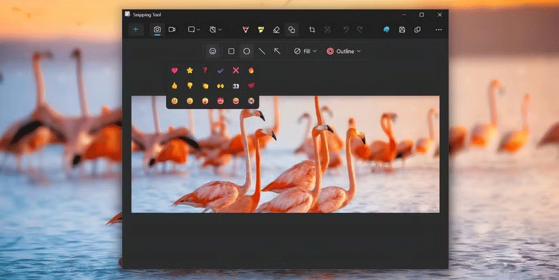
Task: Open the image in Paint
Action: pos(386,30)
